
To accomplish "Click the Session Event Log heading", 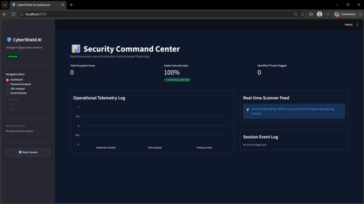I will 261,137.
